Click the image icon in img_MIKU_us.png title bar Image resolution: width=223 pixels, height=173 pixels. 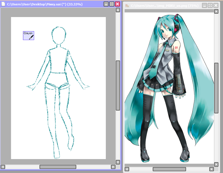[127, 6]
